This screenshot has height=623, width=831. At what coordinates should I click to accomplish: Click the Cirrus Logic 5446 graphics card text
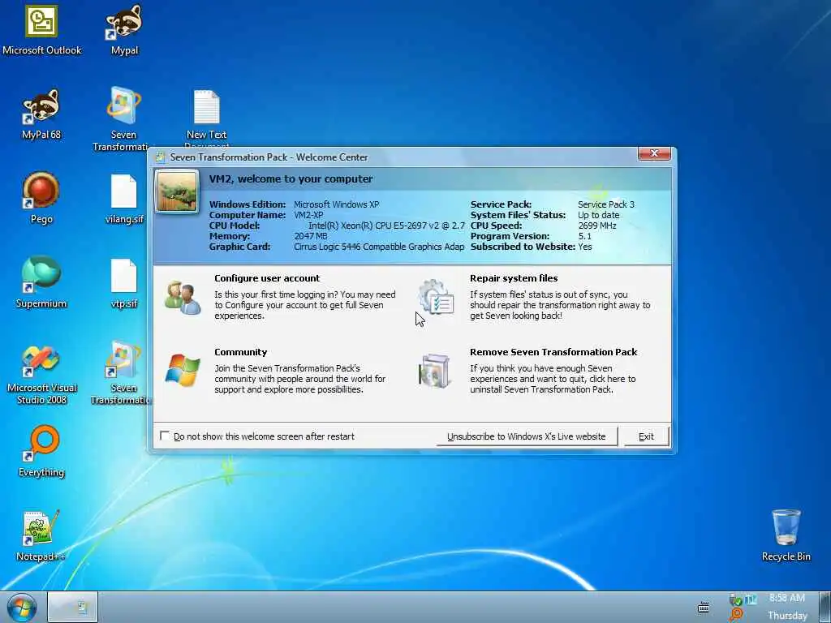pos(379,247)
